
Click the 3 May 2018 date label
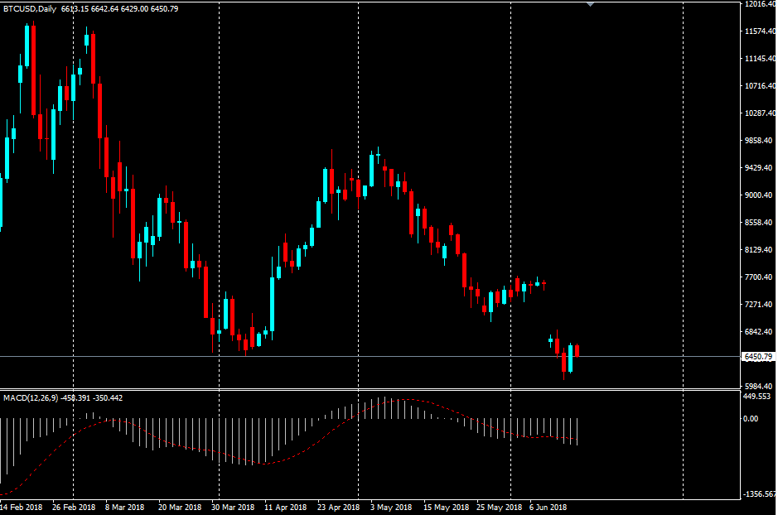coord(391,507)
